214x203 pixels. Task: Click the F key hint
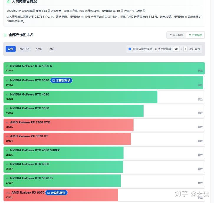185,49
